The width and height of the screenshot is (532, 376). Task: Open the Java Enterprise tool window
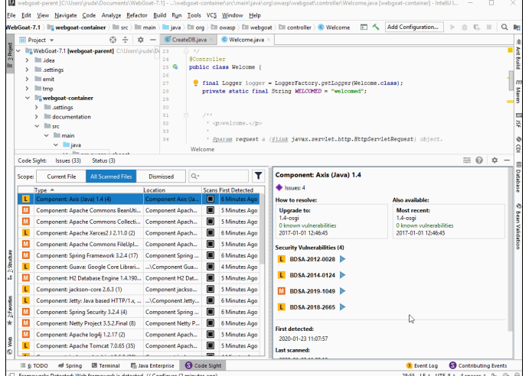point(152,365)
